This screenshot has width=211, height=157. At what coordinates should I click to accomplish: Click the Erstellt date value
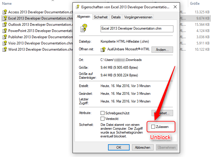125,86
